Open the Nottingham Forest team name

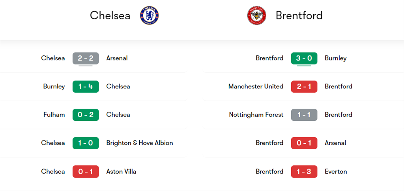coord(256,115)
